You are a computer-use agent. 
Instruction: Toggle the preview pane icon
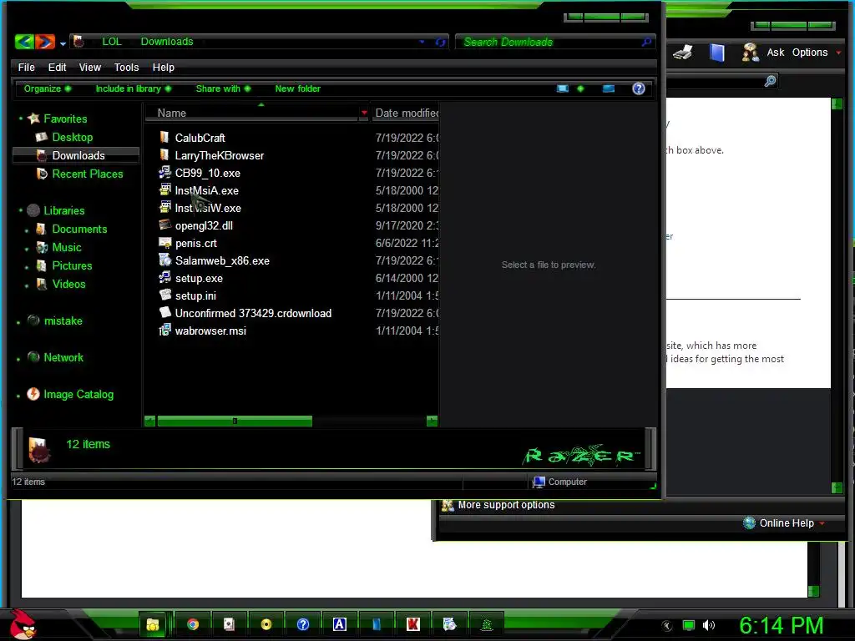[x=609, y=88]
